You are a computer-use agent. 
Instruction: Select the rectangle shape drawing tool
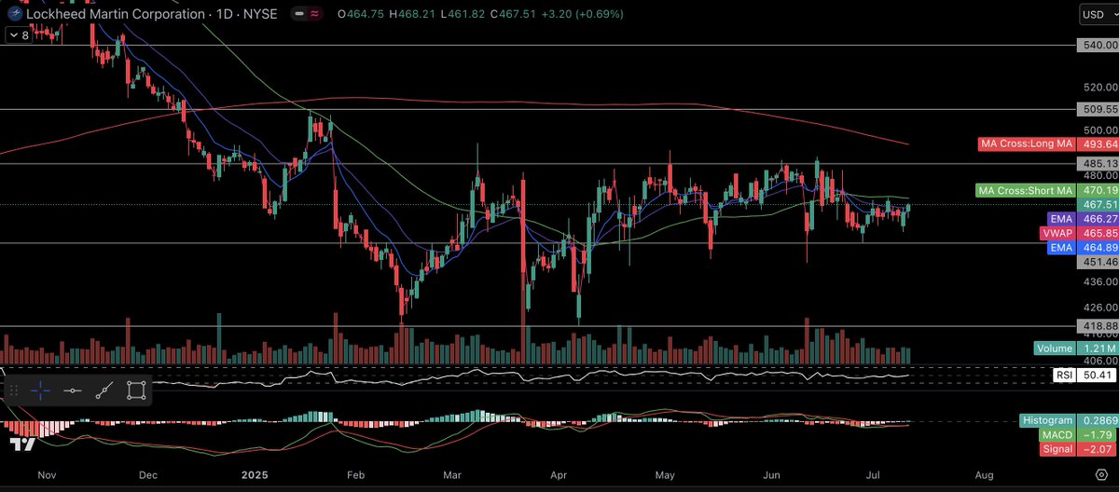point(136,390)
